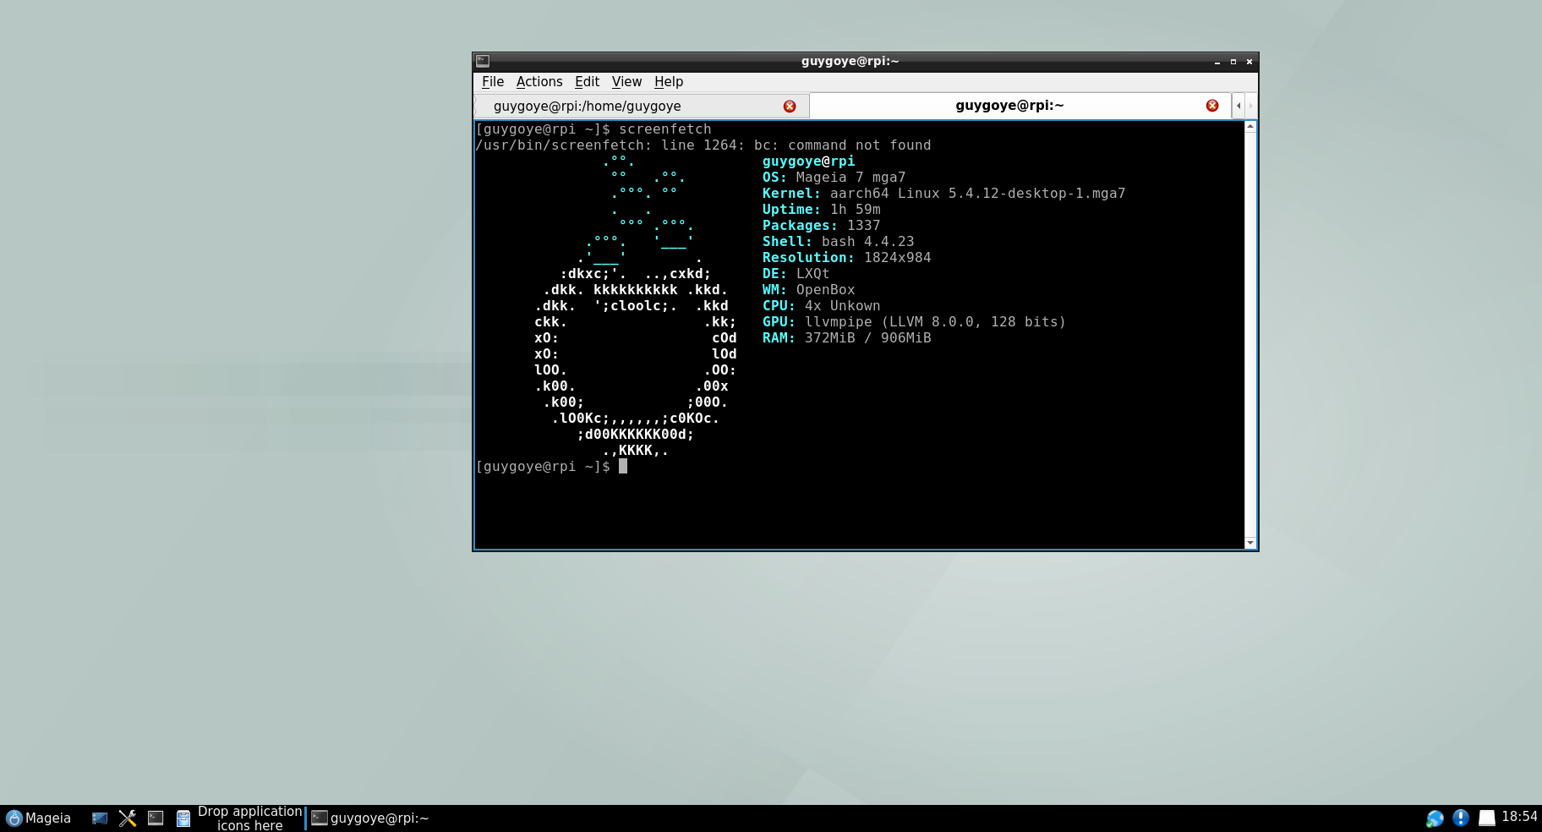Viewport: 1542px width, 832px height.
Task: Click the 'bc: command not found' error line
Action: pos(703,145)
